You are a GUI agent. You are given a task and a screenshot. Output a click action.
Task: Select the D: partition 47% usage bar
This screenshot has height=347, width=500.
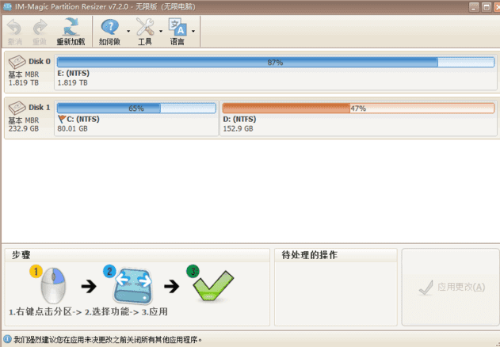[358, 108]
